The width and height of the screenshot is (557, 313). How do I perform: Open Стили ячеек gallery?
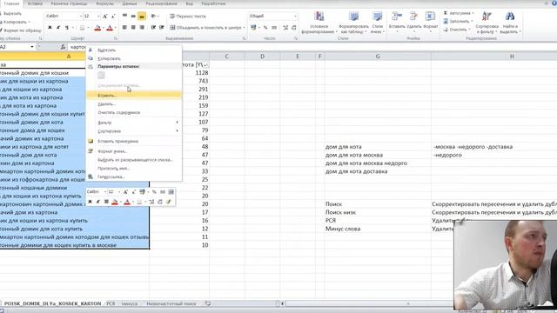point(377,23)
